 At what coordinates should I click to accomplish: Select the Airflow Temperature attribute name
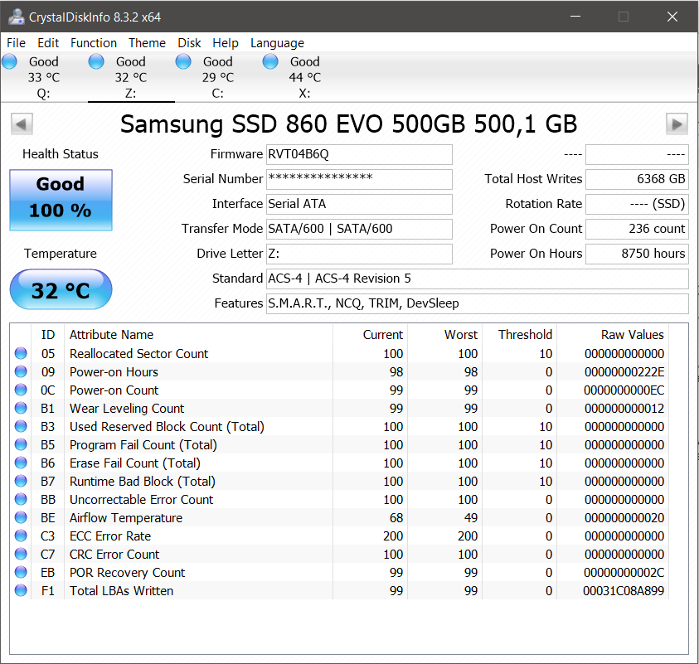tap(126, 518)
